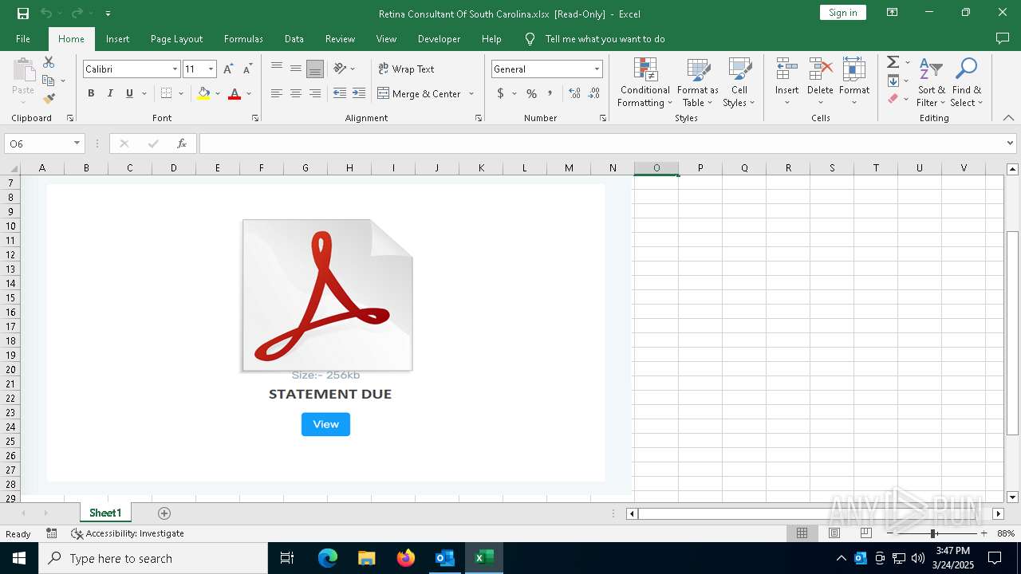Apply Percent Style icon

531,93
